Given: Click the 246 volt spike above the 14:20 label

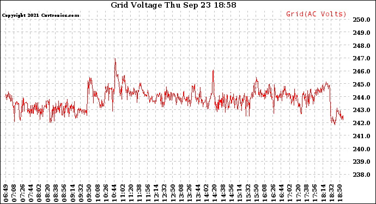Looking at the screenshot, I should pos(213,70).
